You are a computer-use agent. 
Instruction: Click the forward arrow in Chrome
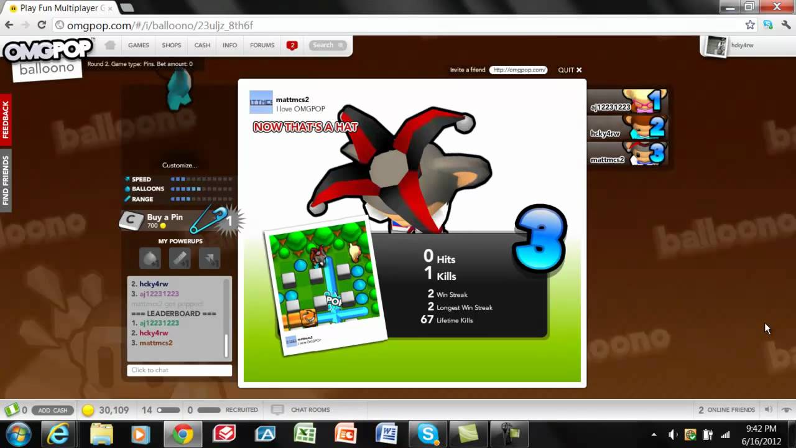(x=25, y=26)
